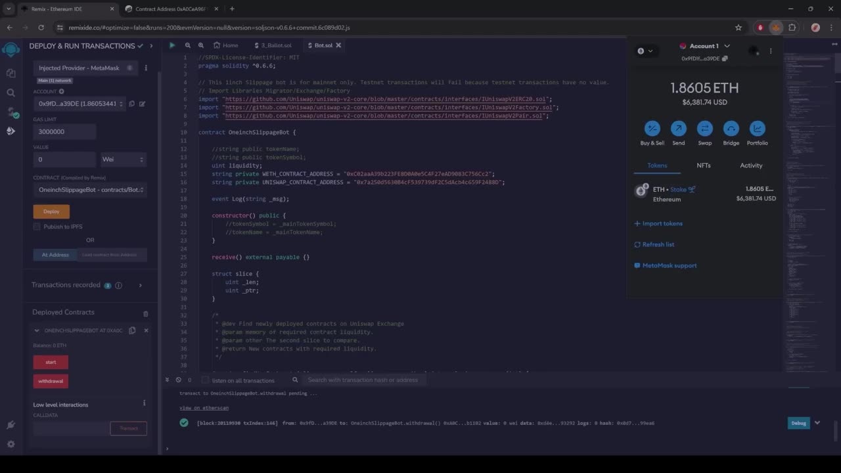Screen dimensions: 841x473
Task: Click MetaMask fox extension icon in toolbar
Action: click(776, 28)
